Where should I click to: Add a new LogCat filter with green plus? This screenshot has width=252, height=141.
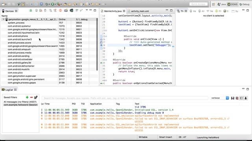[27, 97]
